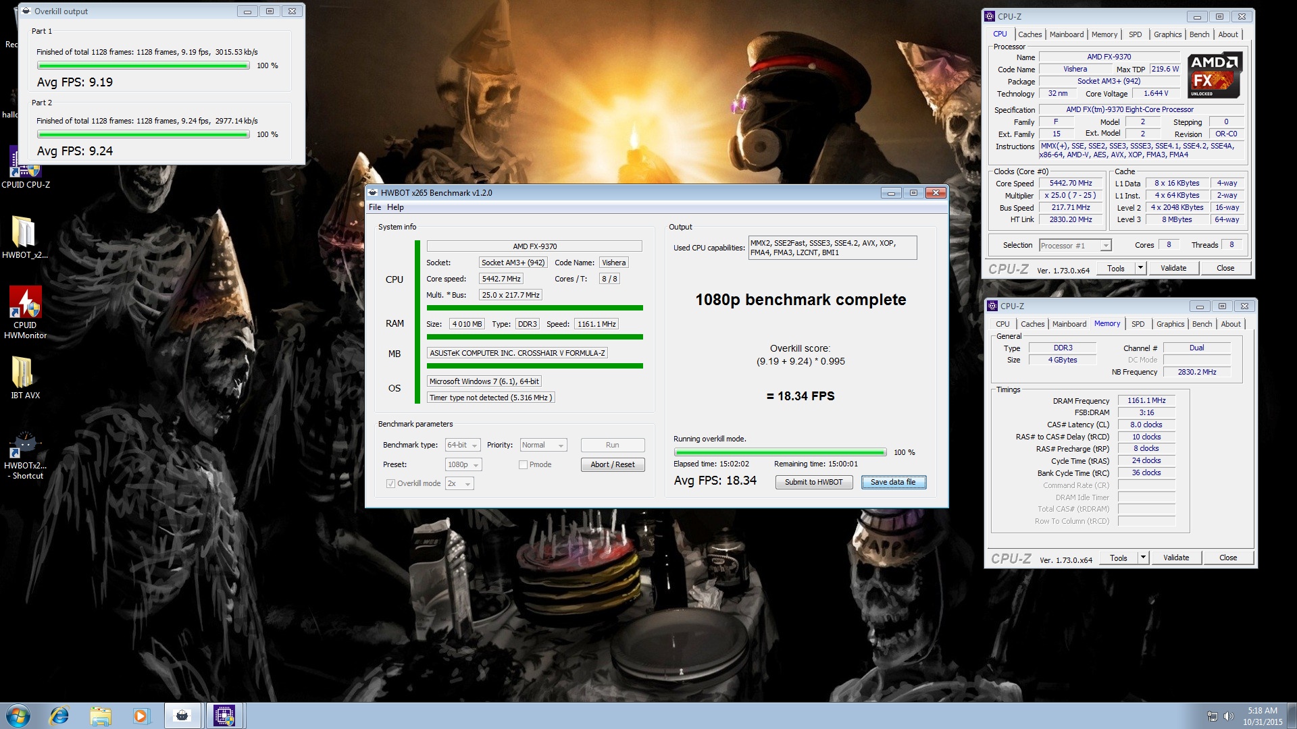Click Save data file button
The height and width of the screenshot is (729, 1297).
click(893, 483)
